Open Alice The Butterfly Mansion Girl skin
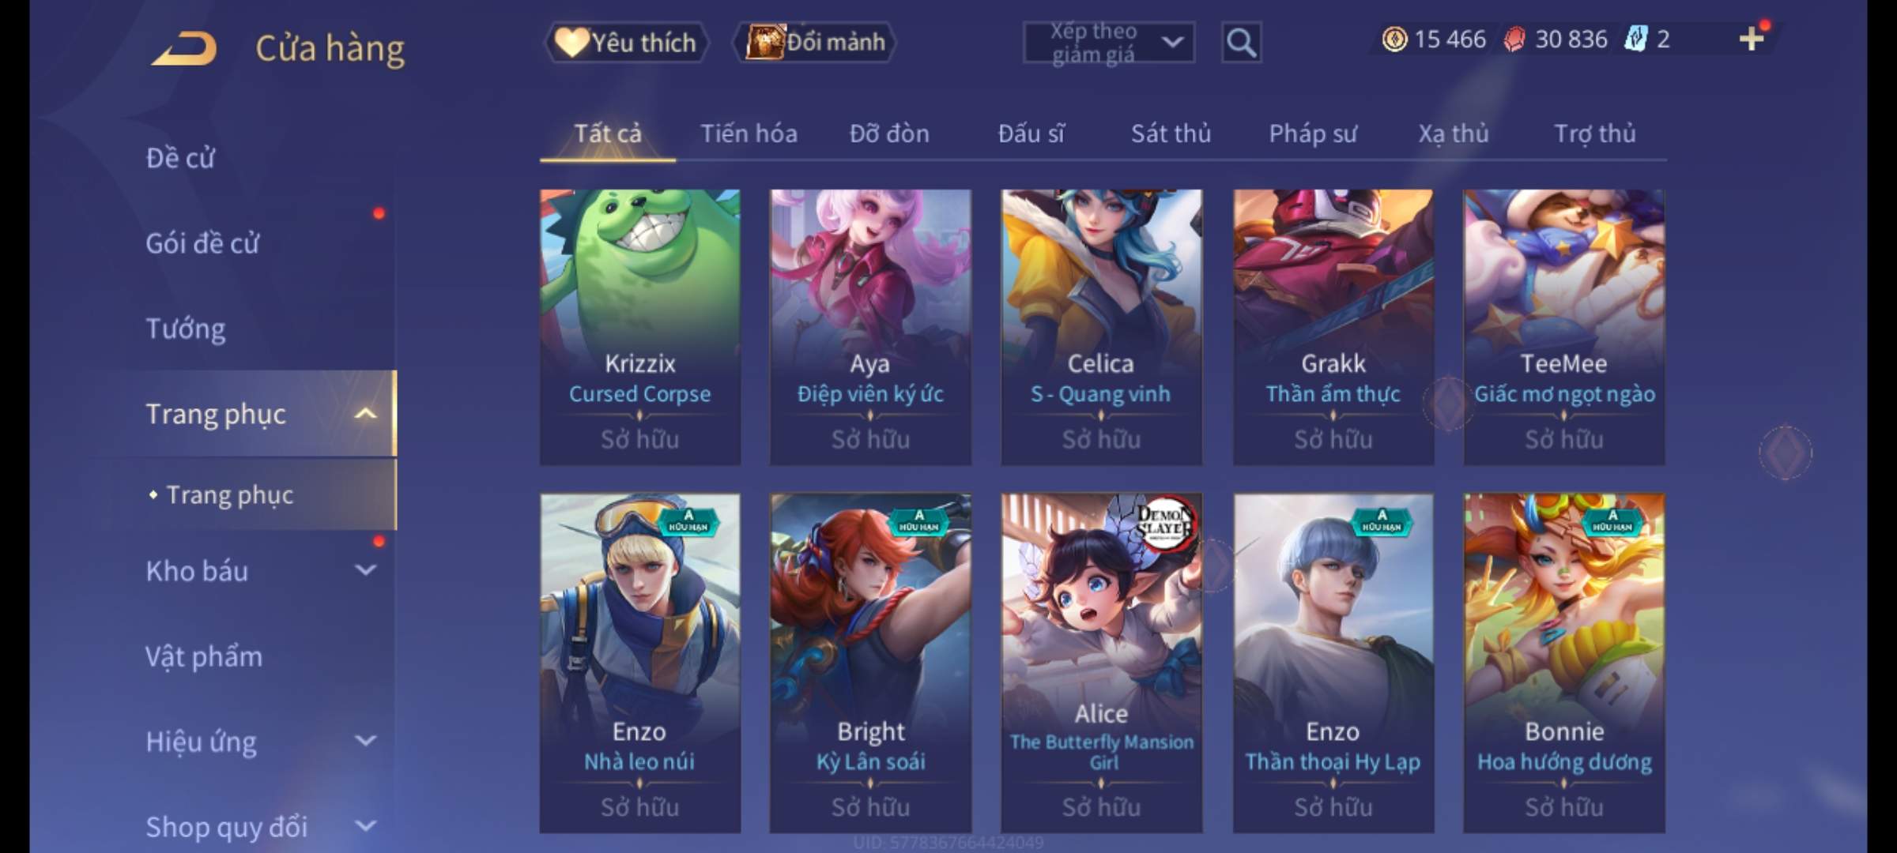Viewport: 1897px width, 853px height. 1102,663
